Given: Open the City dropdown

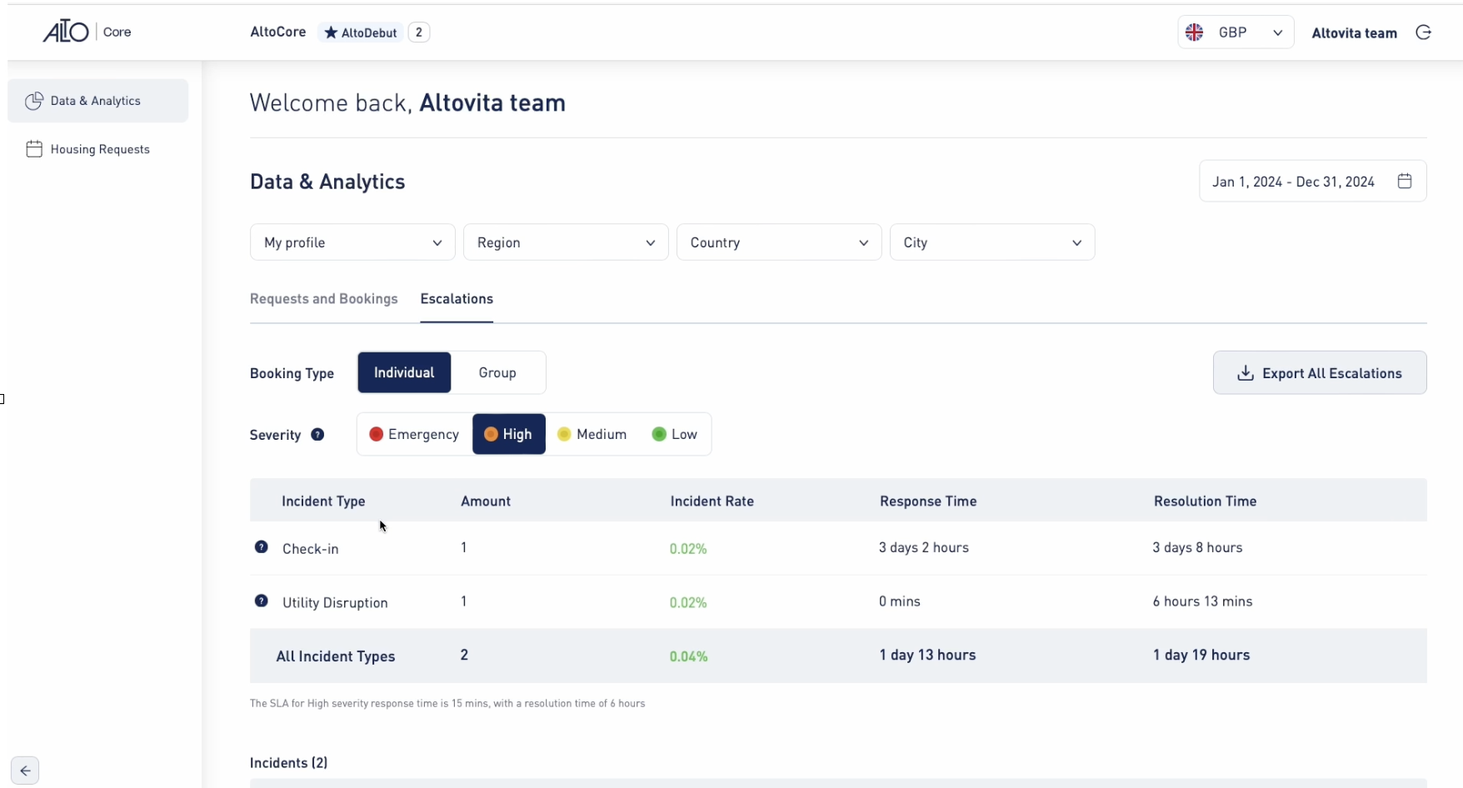Looking at the screenshot, I should pyautogui.click(x=992, y=242).
